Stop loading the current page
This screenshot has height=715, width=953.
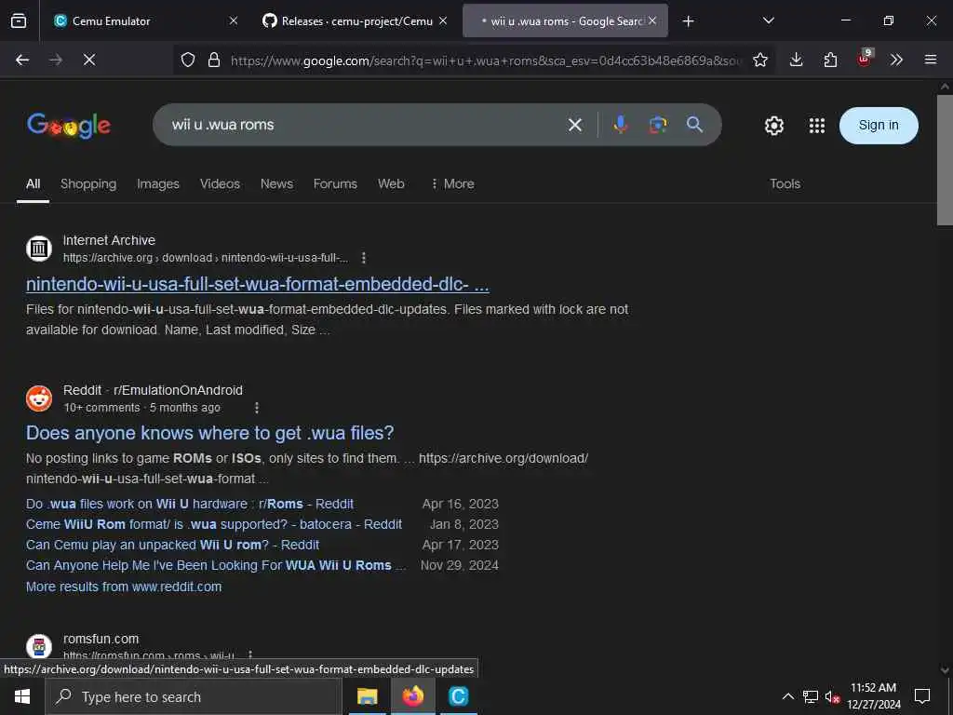(89, 60)
